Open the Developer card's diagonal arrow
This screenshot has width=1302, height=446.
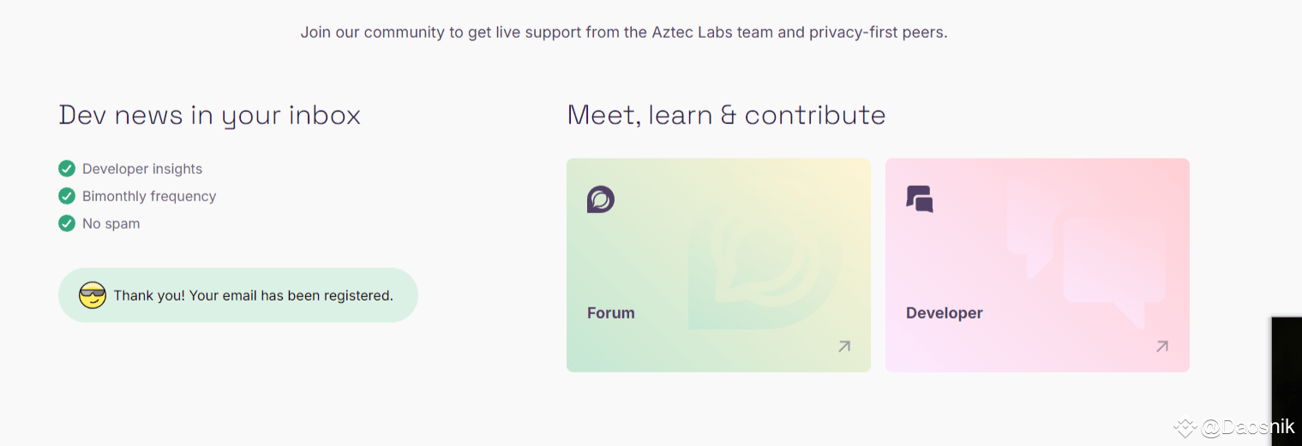tap(1162, 346)
